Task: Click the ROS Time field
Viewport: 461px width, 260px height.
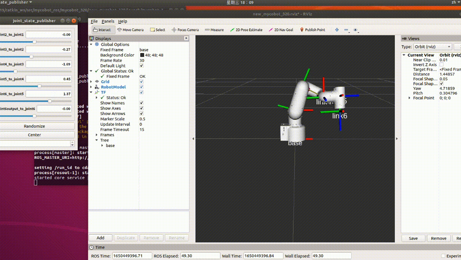Action: click(x=132, y=256)
